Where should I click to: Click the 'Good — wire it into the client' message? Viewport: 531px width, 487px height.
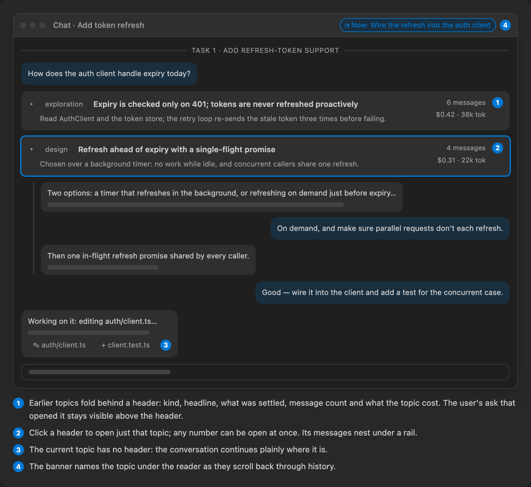[x=382, y=292]
